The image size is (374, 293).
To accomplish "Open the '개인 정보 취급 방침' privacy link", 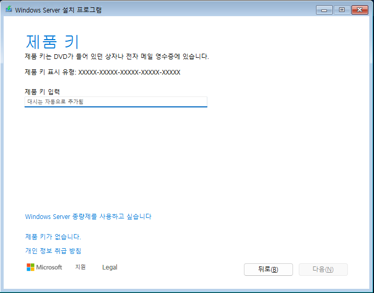I will pyautogui.click(x=53, y=251).
